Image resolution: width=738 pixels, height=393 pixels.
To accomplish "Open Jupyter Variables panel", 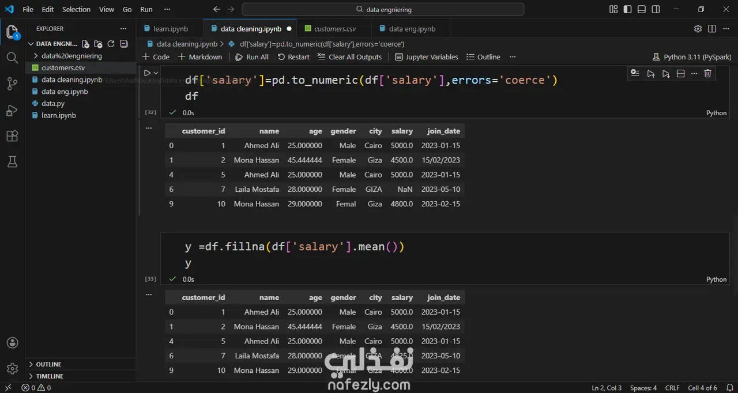I will (x=427, y=57).
